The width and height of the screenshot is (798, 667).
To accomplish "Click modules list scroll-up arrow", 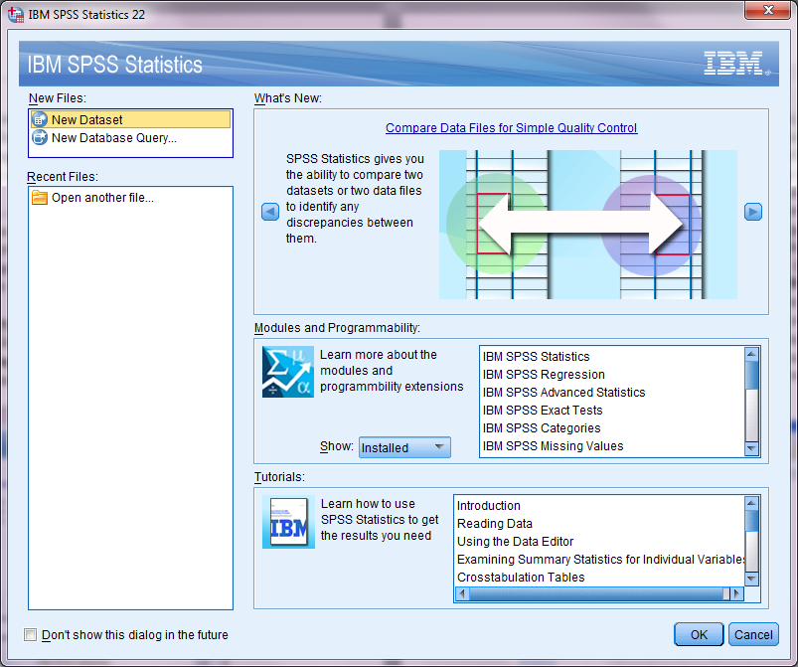I will tap(751, 354).
